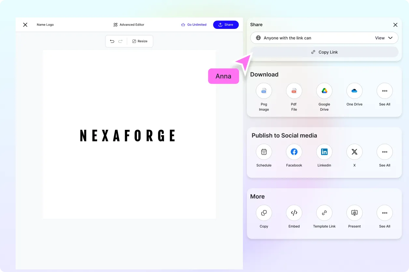Viewport: 409px width, 272px height.
Task: See all Download options
Action: 385,91
